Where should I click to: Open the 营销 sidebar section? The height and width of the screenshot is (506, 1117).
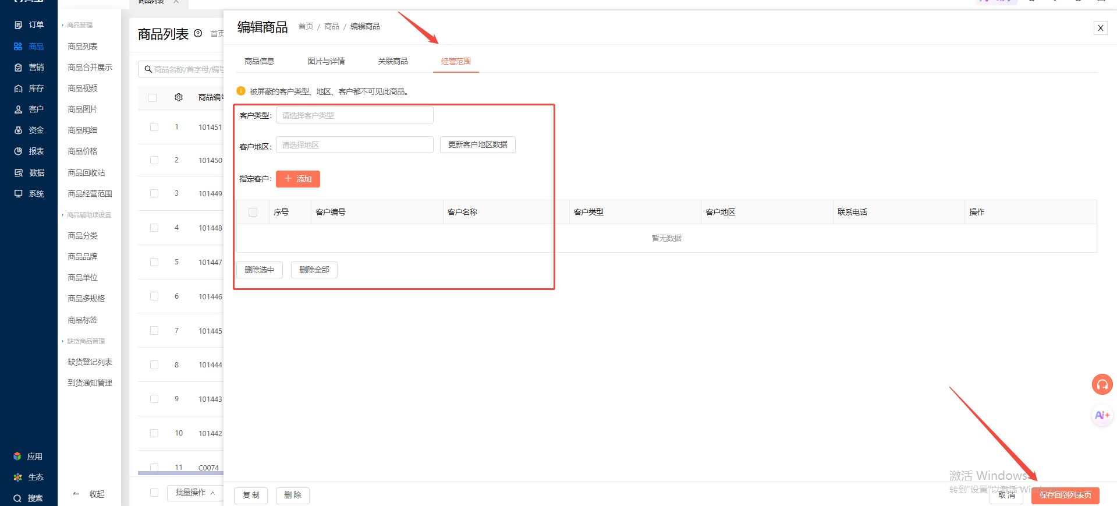click(x=29, y=68)
